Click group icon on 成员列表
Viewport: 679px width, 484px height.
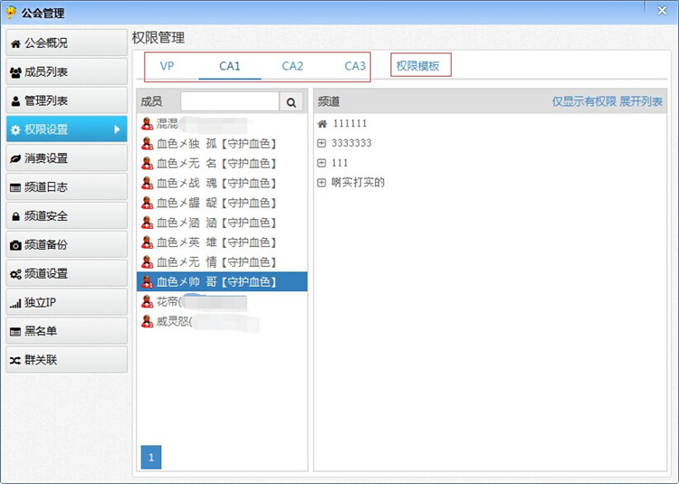click(15, 72)
